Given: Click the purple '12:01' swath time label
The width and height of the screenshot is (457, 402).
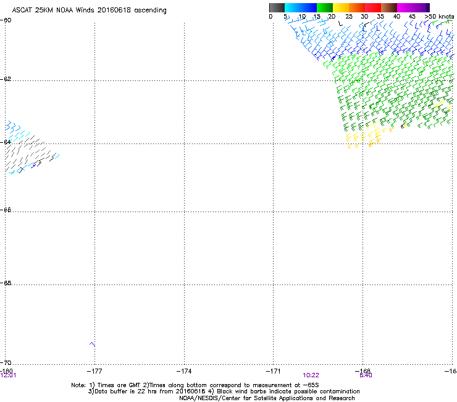Looking at the screenshot, I should [x=8, y=375].
